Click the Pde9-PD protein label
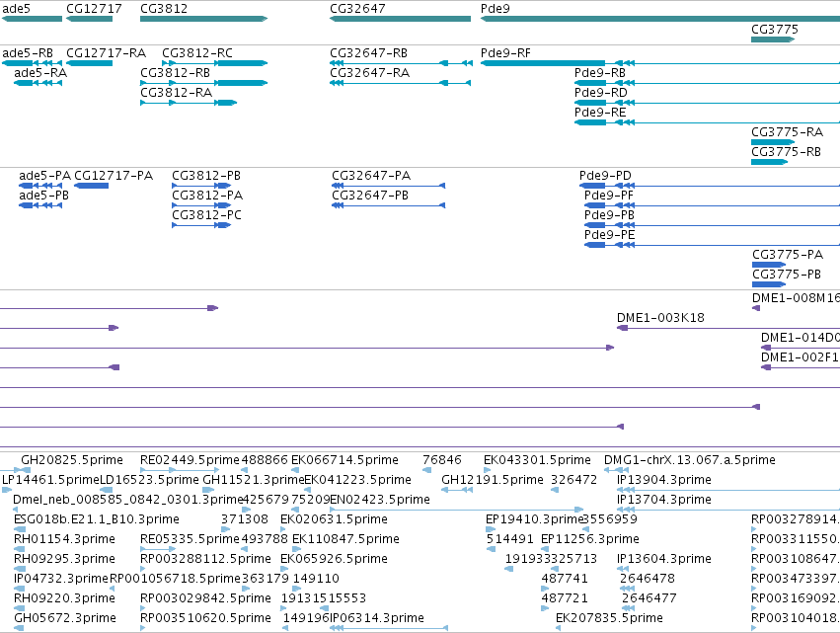 [605, 176]
